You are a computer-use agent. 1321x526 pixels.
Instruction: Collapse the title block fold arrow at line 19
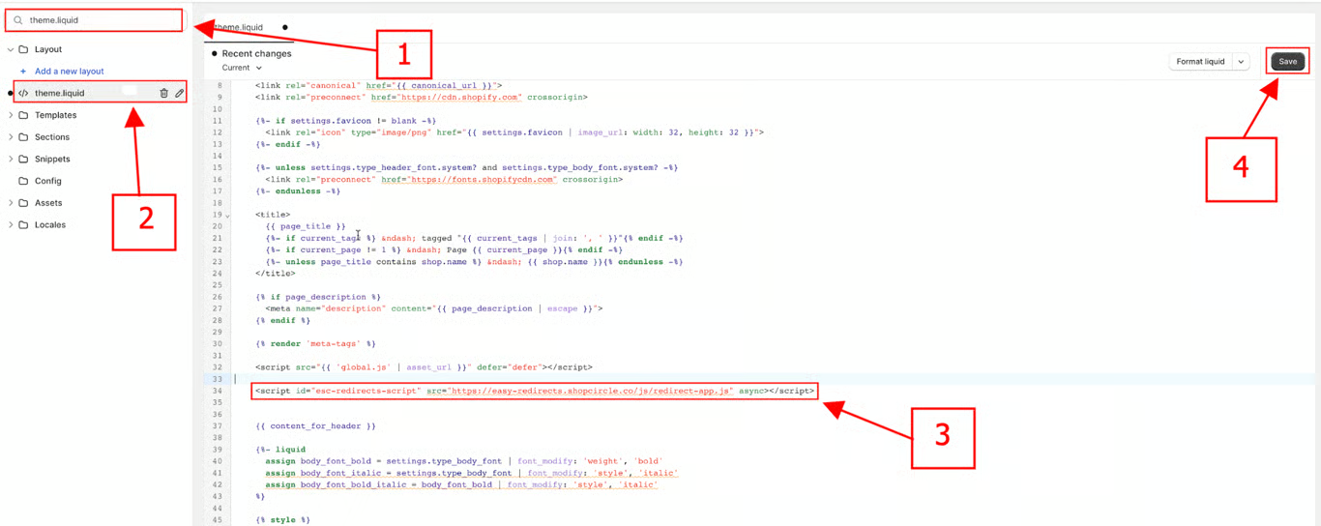(x=228, y=215)
